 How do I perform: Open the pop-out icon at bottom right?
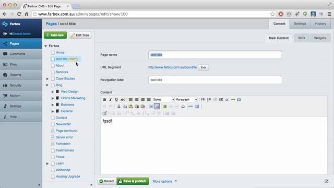[x=326, y=181]
